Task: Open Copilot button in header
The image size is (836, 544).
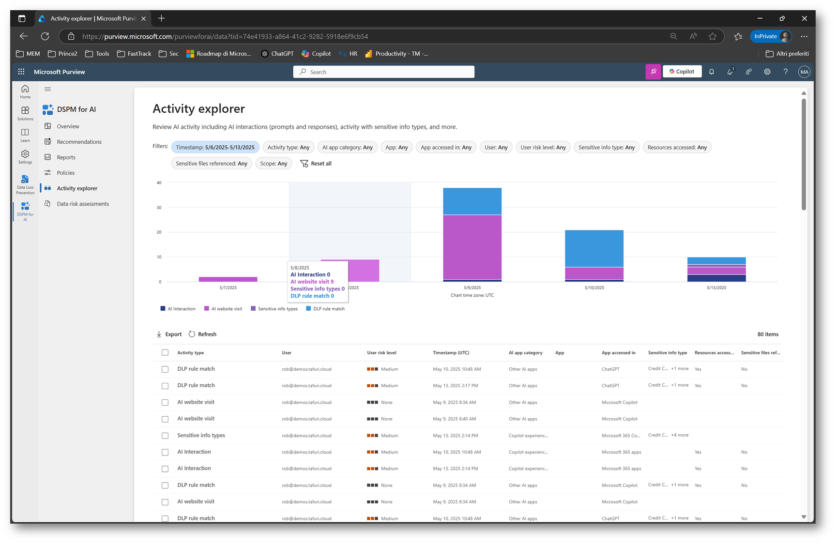Action: click(682, 72)
